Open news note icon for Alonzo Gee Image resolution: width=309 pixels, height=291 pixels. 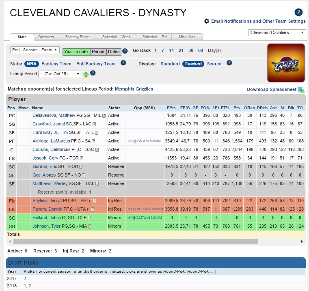click(x=84, y=175)
